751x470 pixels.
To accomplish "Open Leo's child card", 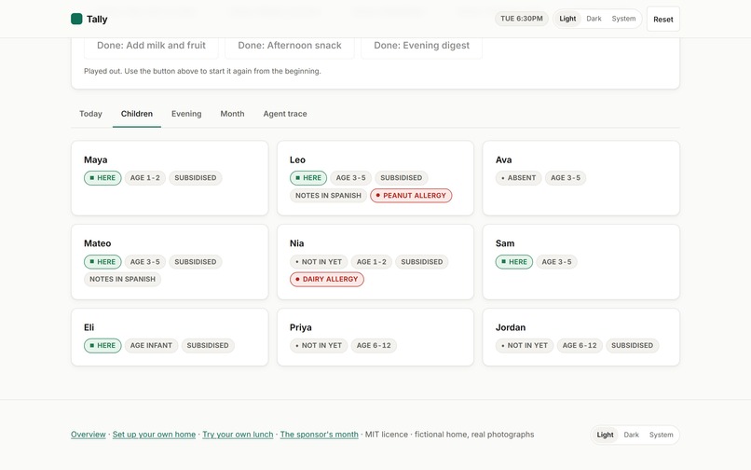I will pyautogui.click(x=375, y=178).
